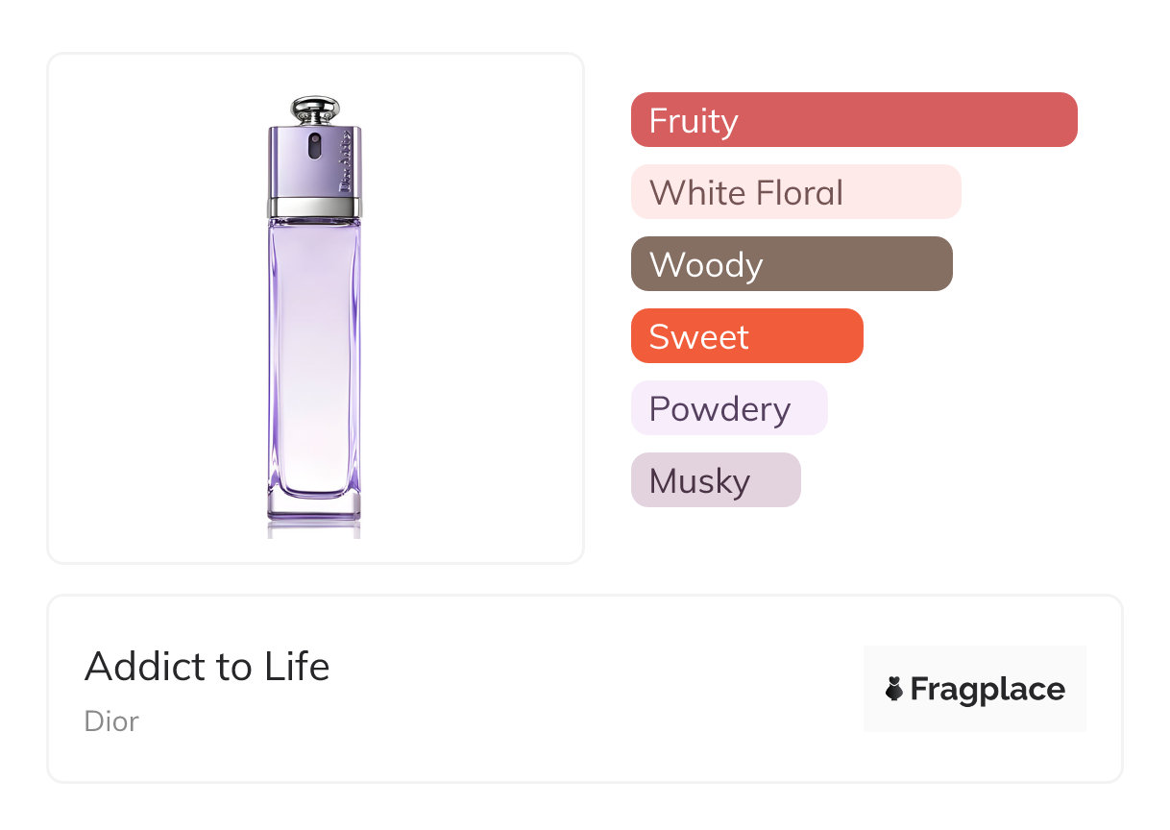Click the Fragplace wordmark text

coord(987,689)
